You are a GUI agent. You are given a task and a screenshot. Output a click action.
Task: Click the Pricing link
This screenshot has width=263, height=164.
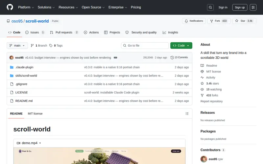point(136,7)
